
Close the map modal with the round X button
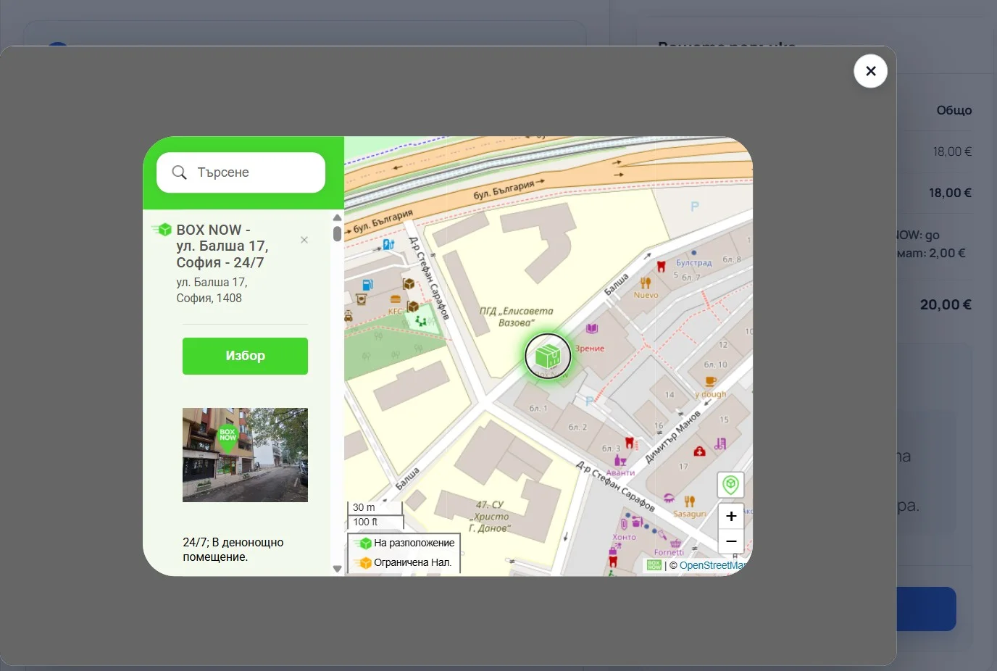[x=870, y=71]
